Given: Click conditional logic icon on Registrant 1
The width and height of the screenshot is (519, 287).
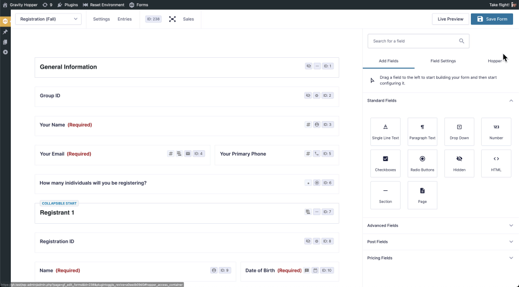Looking at the screenshot, I should coord(308,212).
